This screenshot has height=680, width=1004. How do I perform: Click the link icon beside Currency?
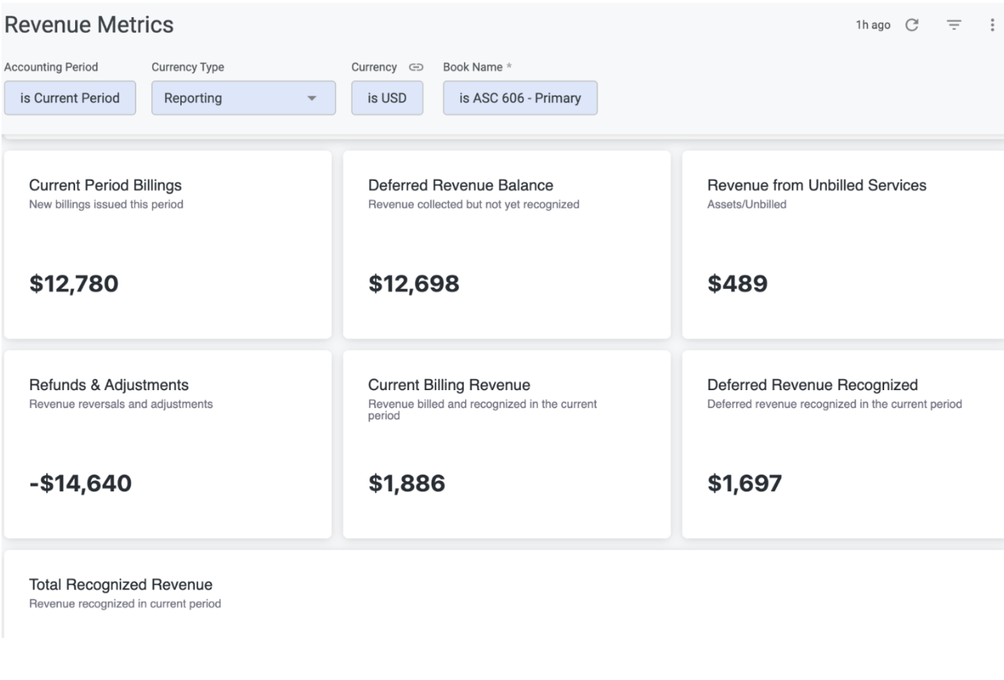[405, 67]
